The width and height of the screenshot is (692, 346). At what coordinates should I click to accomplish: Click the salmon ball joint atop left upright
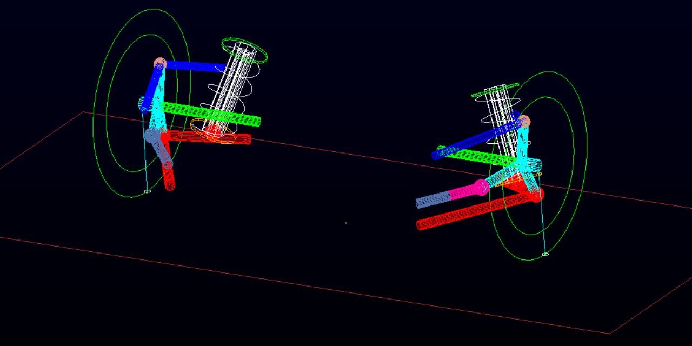[159, 63]
